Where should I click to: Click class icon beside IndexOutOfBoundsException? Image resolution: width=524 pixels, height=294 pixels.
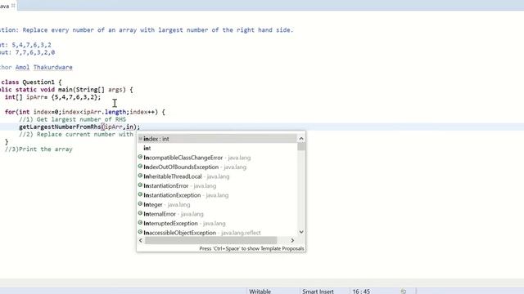[140, 167]
